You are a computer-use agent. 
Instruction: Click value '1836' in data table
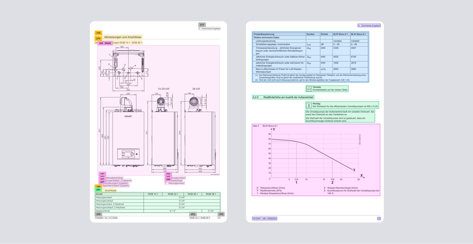(x=336, y=63)
